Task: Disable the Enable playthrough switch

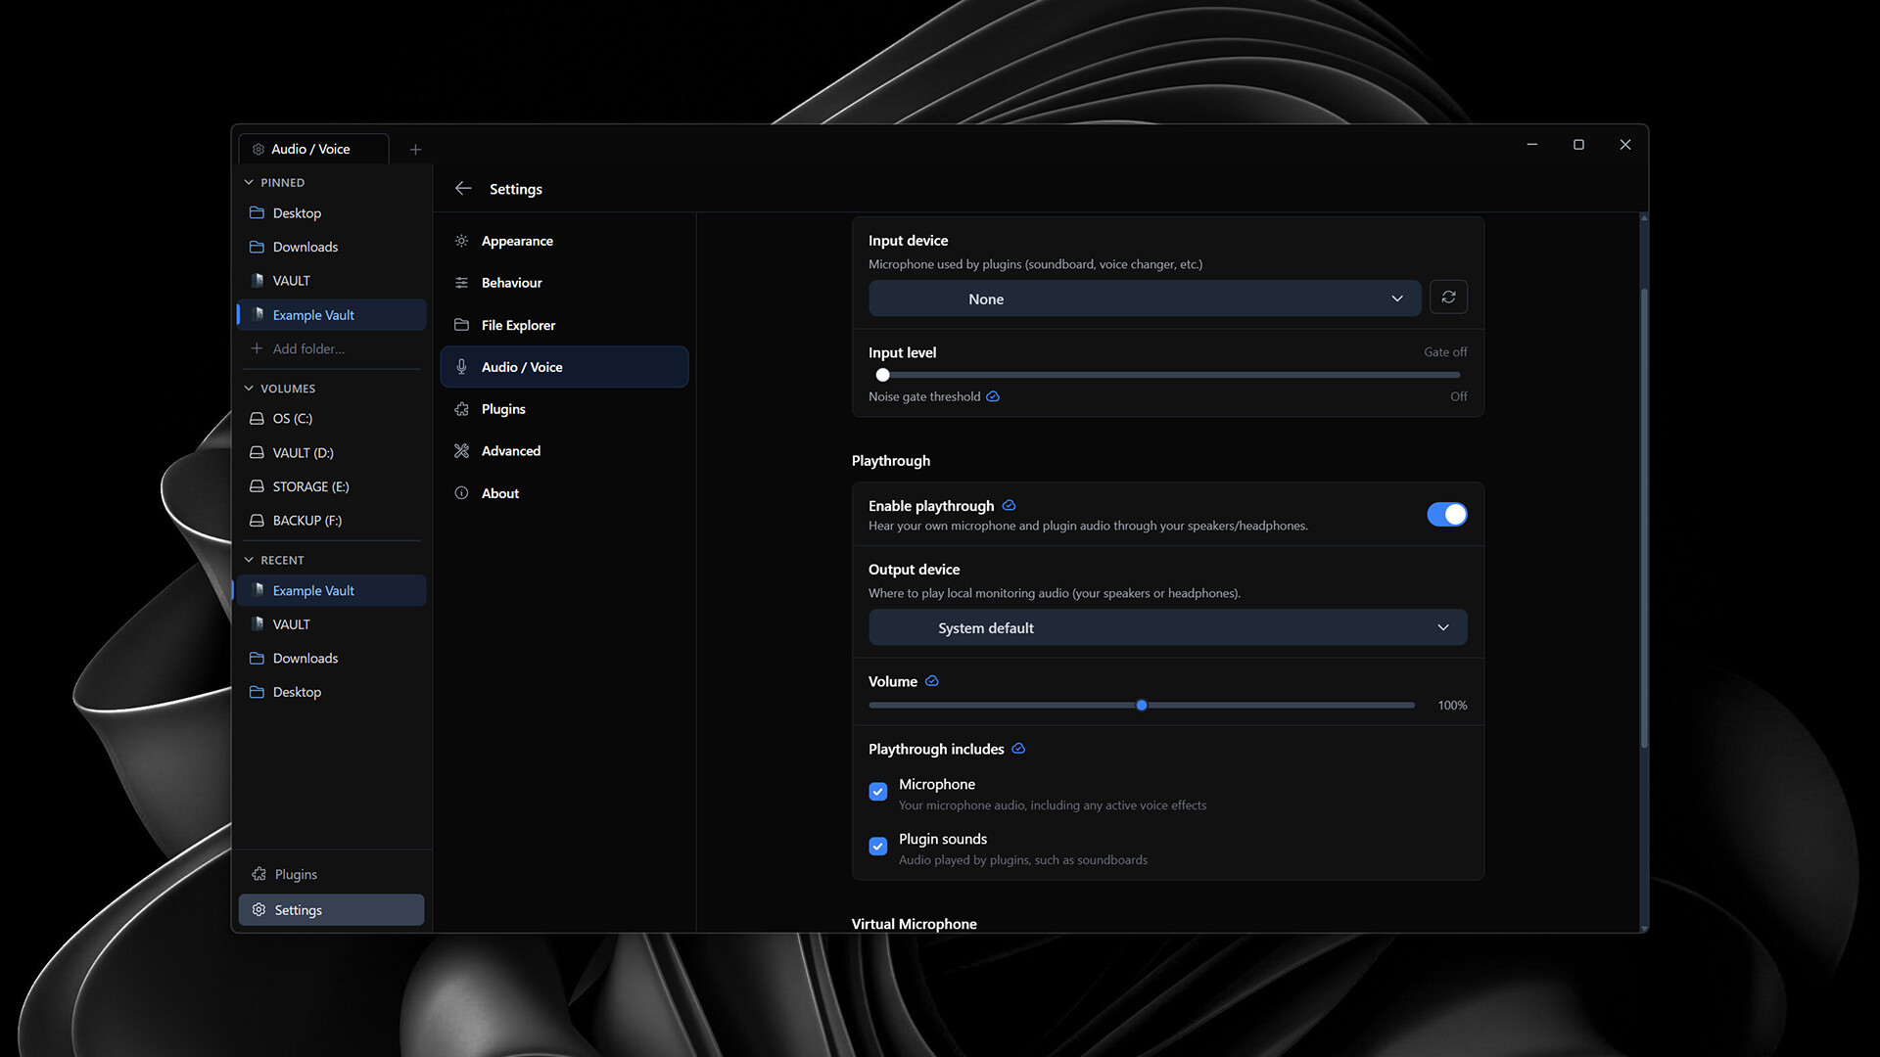Action: [1446, 515]
